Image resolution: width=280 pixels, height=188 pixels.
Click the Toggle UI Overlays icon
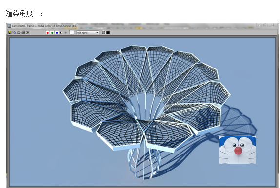point(103,33)
